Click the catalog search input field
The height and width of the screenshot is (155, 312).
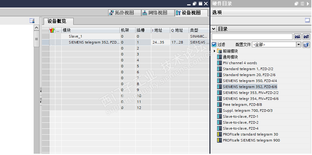[252, 37]
